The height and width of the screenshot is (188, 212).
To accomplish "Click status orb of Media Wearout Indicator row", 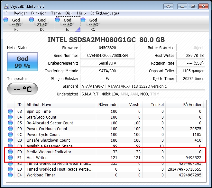I will tap(10, 152).
